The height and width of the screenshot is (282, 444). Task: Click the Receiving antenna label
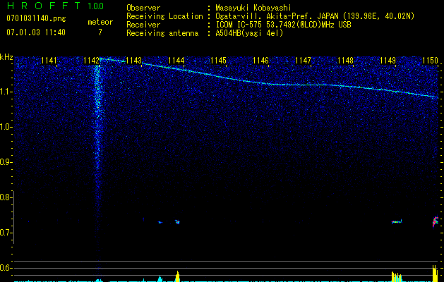click(x=162, y=33)
